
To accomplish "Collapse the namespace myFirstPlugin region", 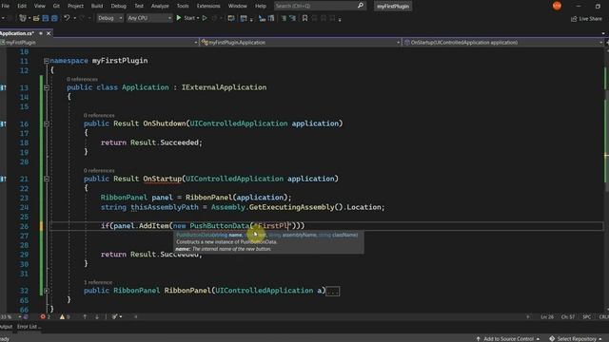I will [47, 61].
